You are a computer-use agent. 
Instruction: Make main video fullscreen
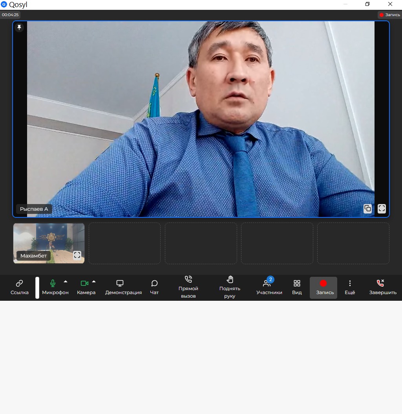coord(382,209)
